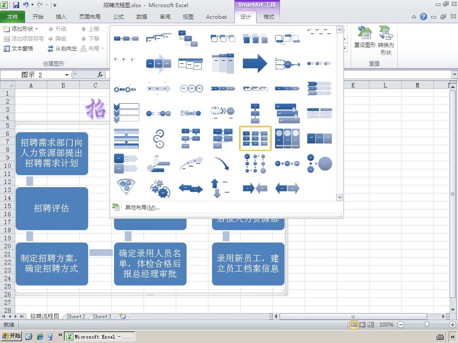The width and height of the screenshot is (458, 343).
Task: Click the 100% zoom level
Action: pos(386,325)
